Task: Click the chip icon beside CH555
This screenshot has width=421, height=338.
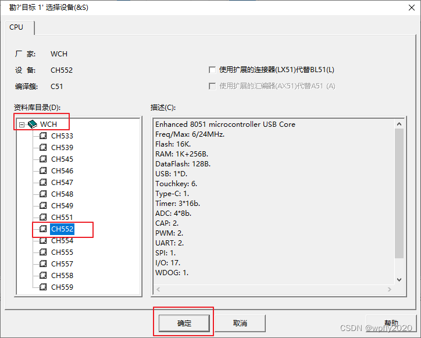Action: [x=43, y=252]
